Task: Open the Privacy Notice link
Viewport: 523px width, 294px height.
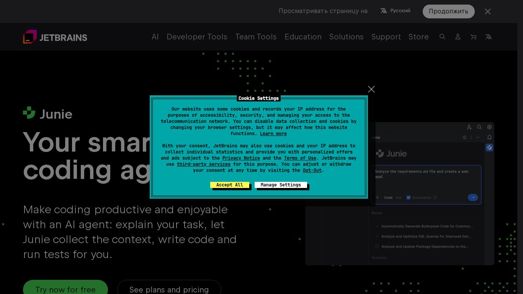Action: click(x=241, y=158)
